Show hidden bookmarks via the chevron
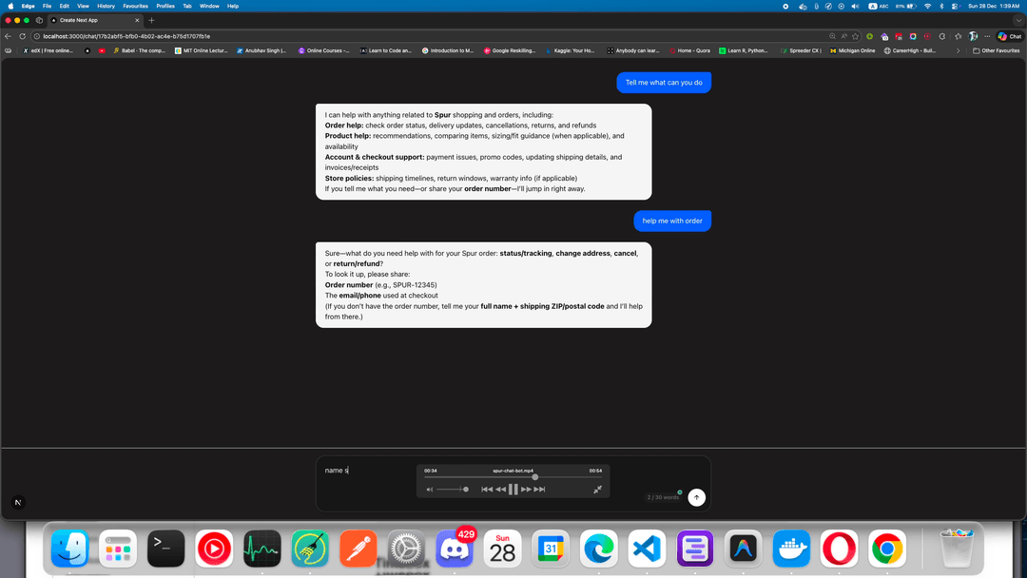The height and width of the screenshot is (578, 1027). [x=957, y=49]
